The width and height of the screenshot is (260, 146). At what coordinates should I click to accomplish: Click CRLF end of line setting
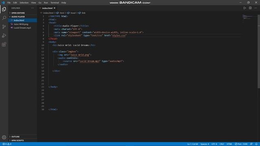pyautogui.click(x=222, y=144)
